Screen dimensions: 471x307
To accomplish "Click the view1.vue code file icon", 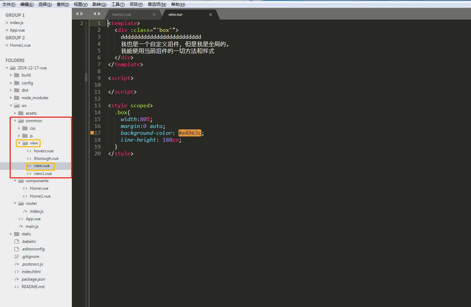I will (29, 174).
